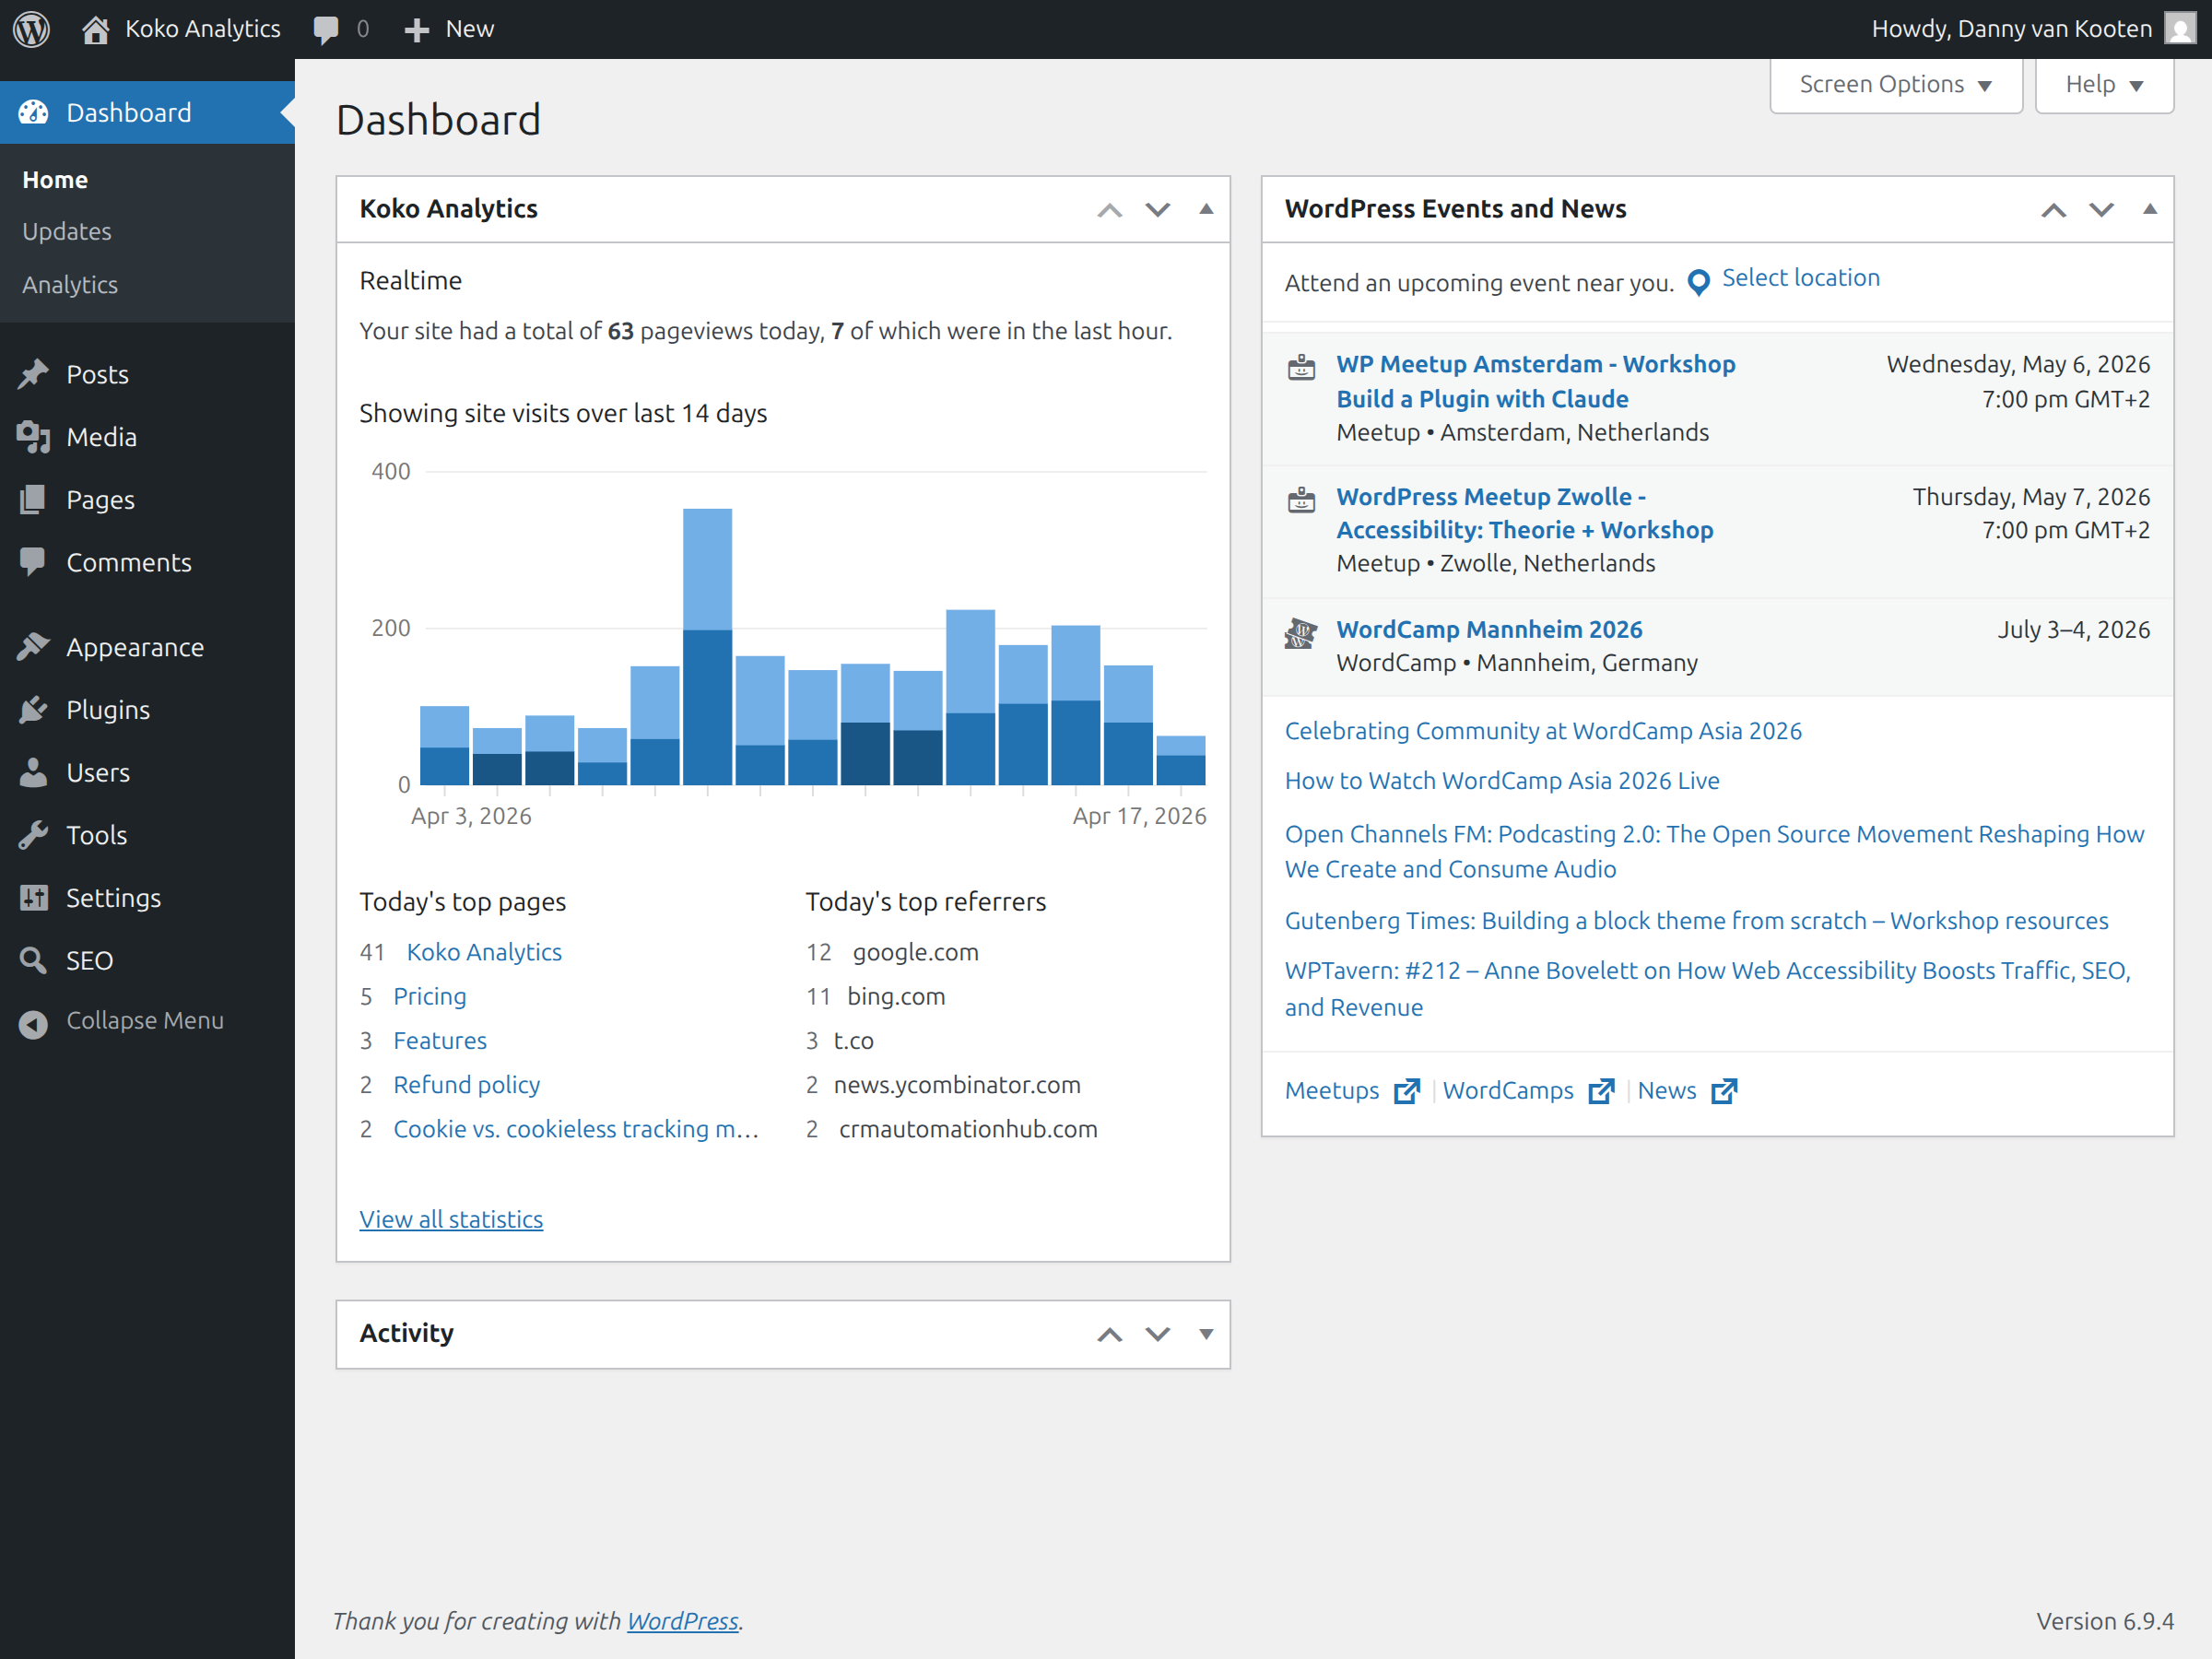Open the WordCamp Mannheim 2026 event link
2212x1659 pixels.
point(1488,629)
